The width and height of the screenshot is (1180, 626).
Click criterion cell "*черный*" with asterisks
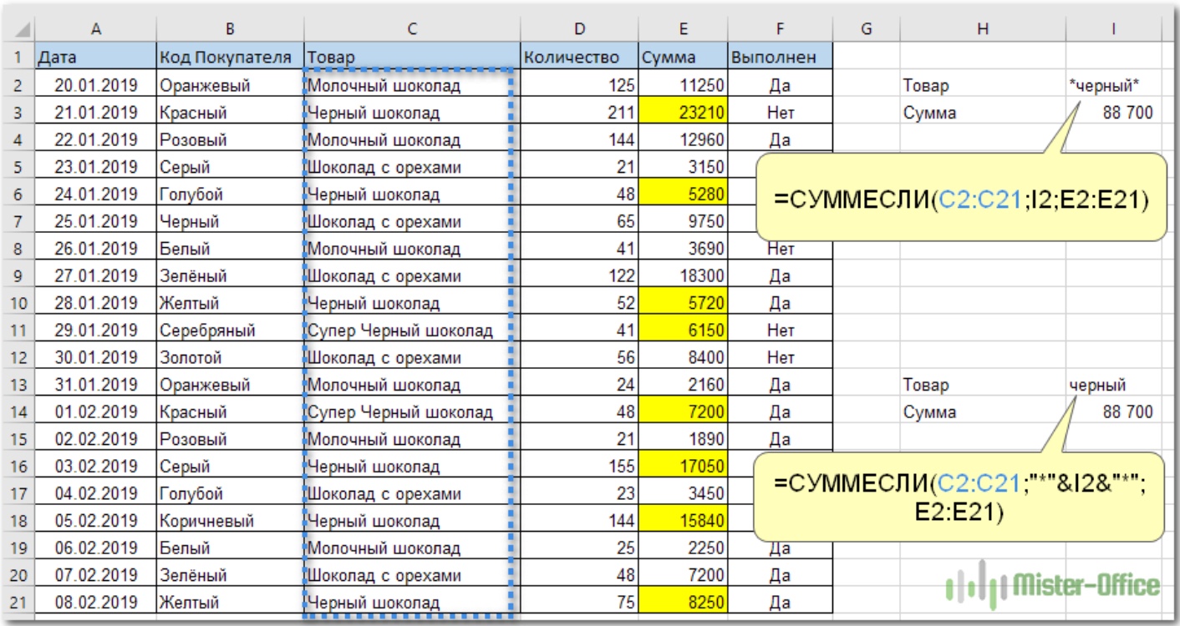coord(1113,85)
